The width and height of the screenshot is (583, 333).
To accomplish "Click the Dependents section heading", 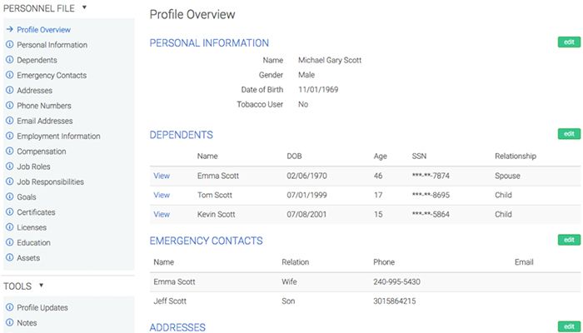I will [181, 135].
